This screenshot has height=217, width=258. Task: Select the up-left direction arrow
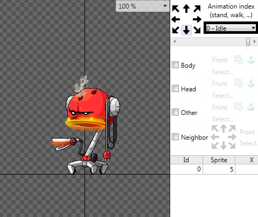(x=176, y=9)
